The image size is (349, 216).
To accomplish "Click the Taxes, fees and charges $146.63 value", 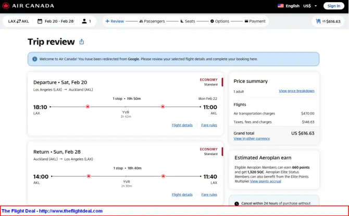I will coord(308,122).
